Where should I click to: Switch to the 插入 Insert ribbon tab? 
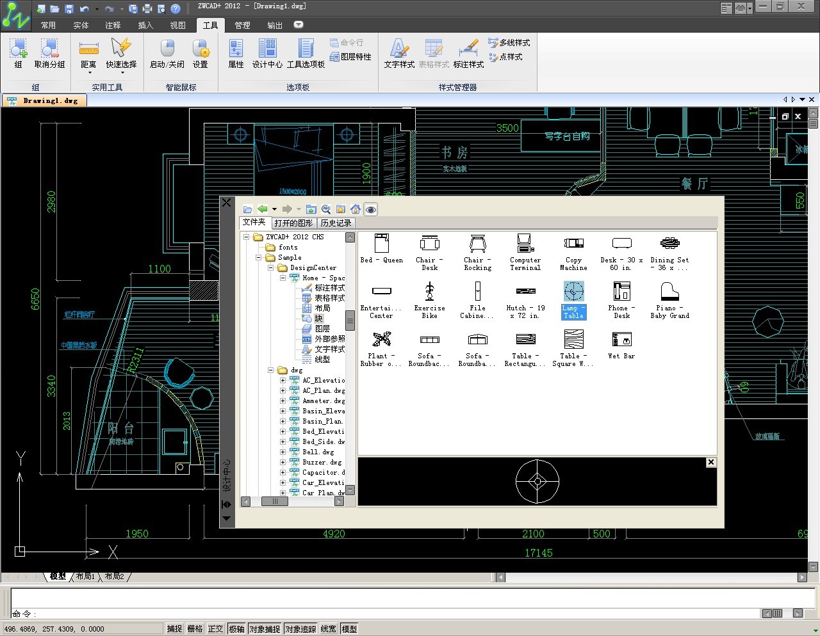click(145, 25)
